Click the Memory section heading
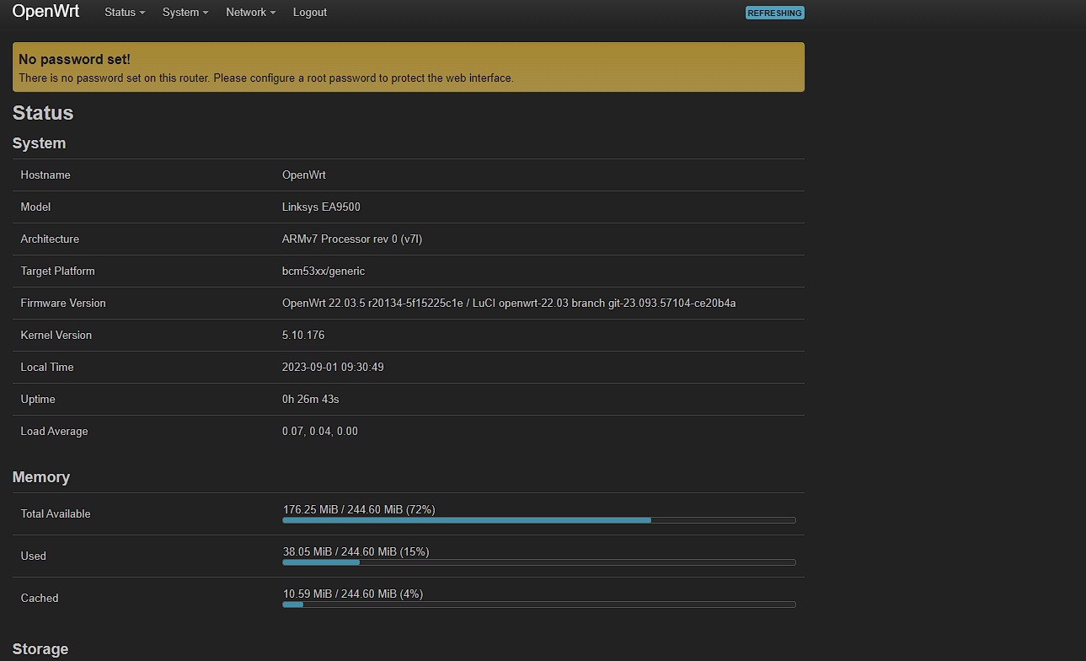Viewport: 1086px width, 661px height. (41, 477)
